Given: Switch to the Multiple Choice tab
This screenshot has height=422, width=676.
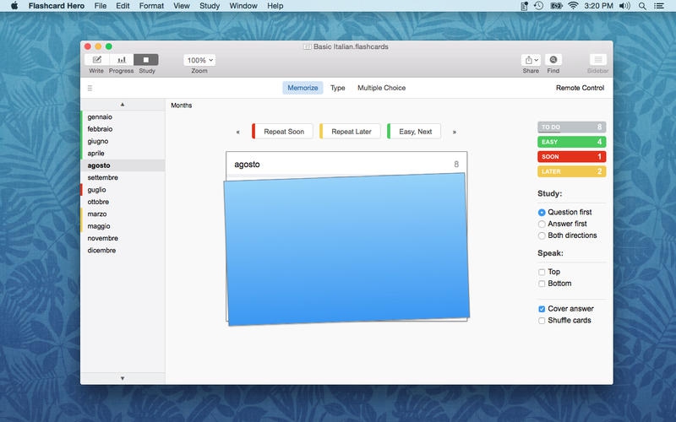Looking at the screenshot, I should pyautogui.click(x=381, y=88).
